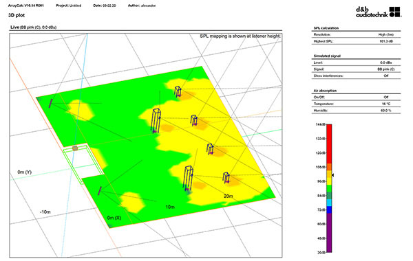The width and height of the screenshot is (413, 261).
Task: Click the Humidity value '60.0 %'
Action: [x=386, y=111]
